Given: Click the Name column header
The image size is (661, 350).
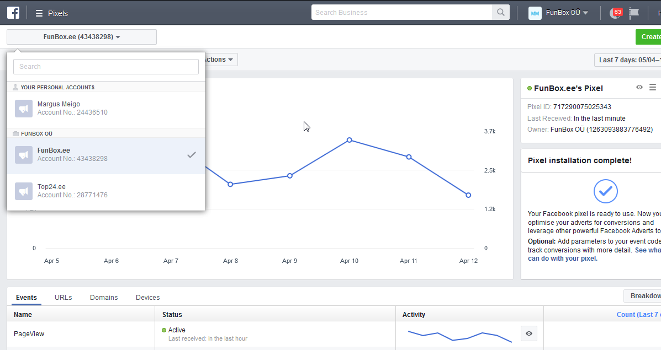Looking at the screenshot, I should pos(23,315).
